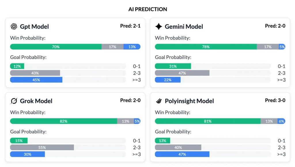295x167 pixels.
Task: Click the OpenAI logo on Gpt Model card
Action: pos(14,27)
